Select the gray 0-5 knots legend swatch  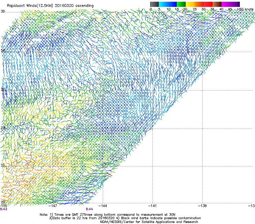[x=154, y=4]
